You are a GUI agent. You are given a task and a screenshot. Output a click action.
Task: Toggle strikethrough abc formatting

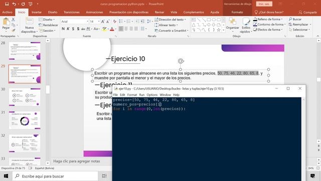pos(83,29)
